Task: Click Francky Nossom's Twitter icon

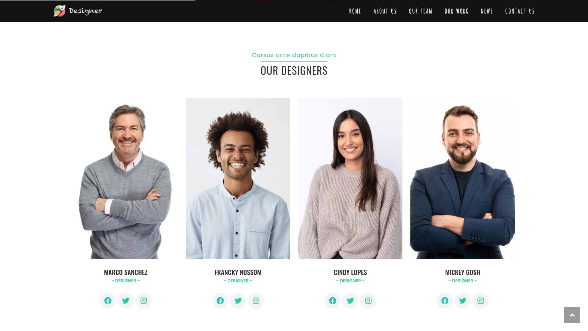Action: [238, 301]
